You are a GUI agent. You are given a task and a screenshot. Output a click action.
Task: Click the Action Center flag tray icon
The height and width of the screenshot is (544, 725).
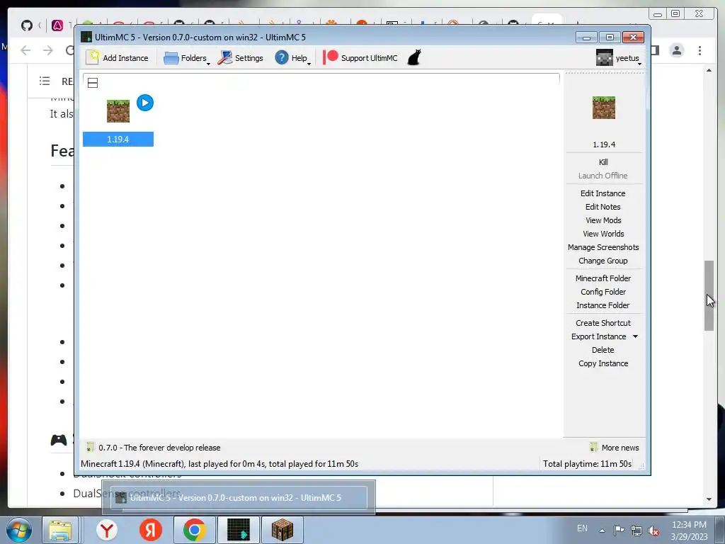click(619, 530)
